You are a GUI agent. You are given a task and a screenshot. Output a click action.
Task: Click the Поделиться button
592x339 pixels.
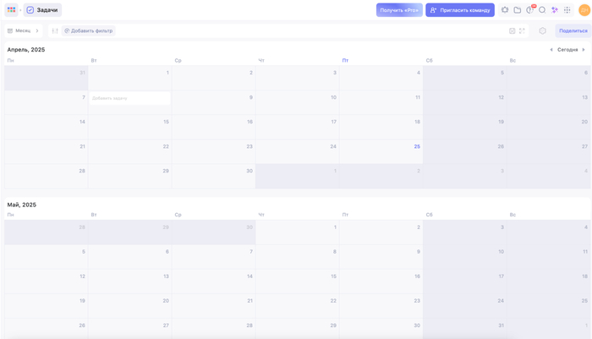(x=573, y=30)
